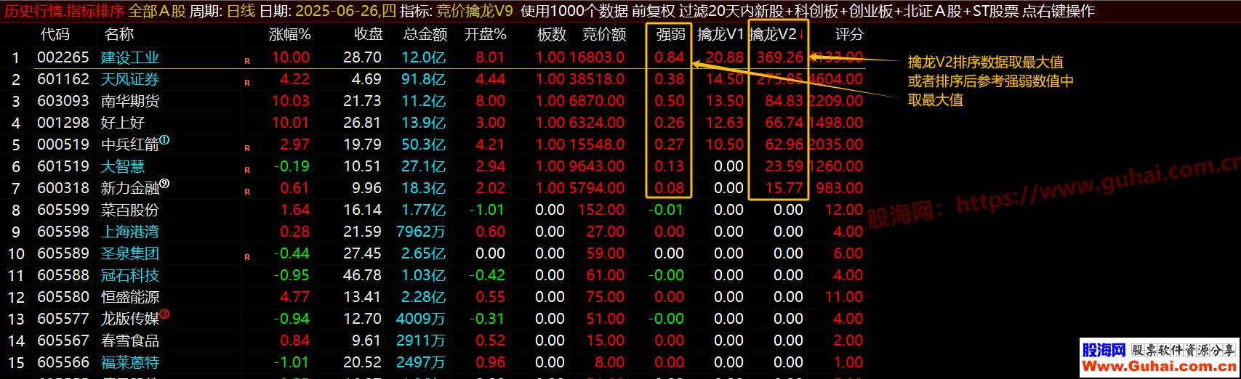The height and width of the screenshot is (379, 1241).
Task: Click closing price 28.70
Action: click(363, 57)
